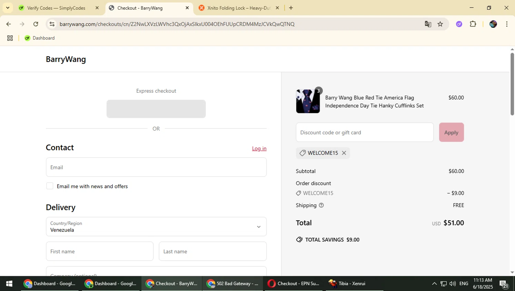Click the ENG language indicator
The width and height of the screenshot is (515, 291).
(464, 283)
